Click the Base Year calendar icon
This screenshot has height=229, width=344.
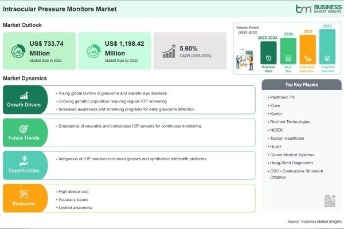(288, 58)
